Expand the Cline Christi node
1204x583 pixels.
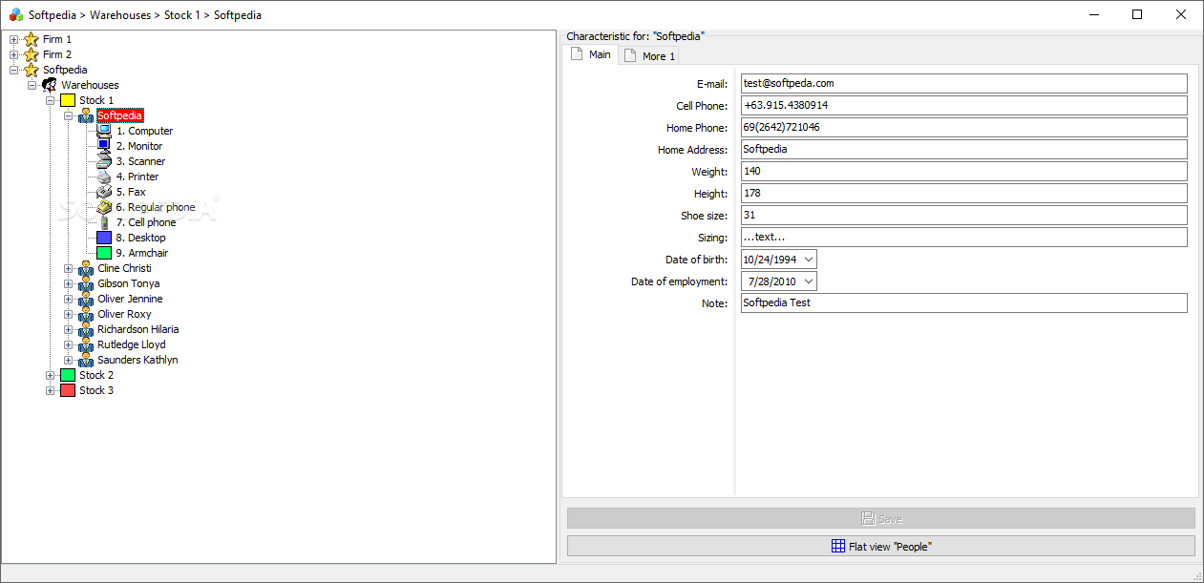(68, 268)
